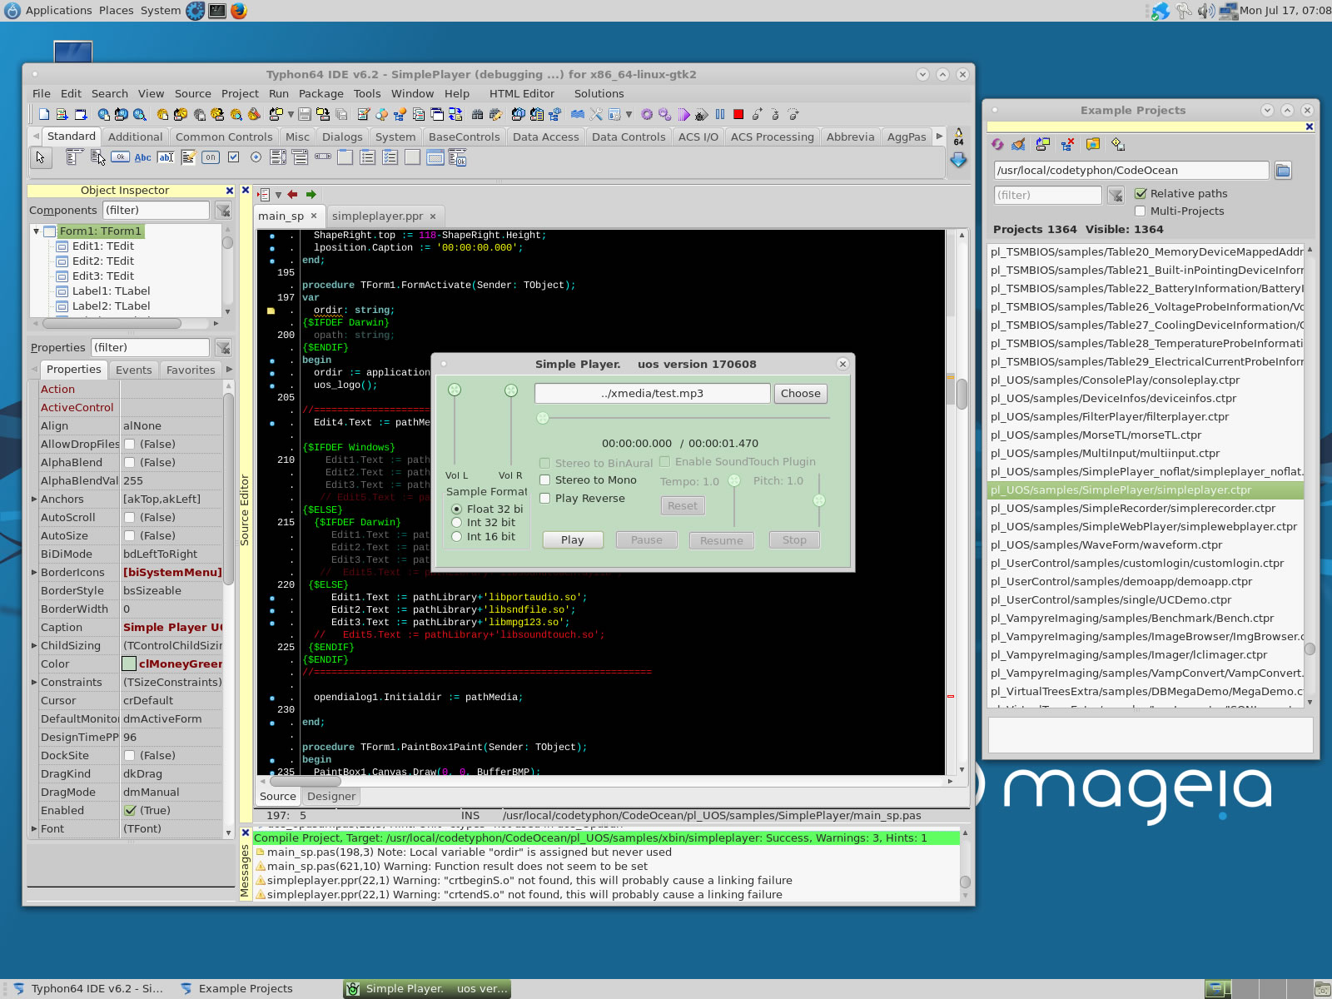Image resolution: width=1332 pixels, height=999 pixels.
Task: Click the volume icon in system tray
Action: click(1205, 11)
